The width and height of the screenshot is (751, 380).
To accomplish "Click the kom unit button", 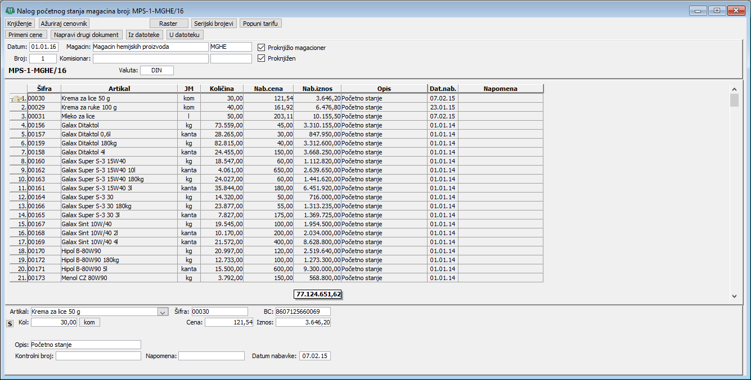I will 89,322.
